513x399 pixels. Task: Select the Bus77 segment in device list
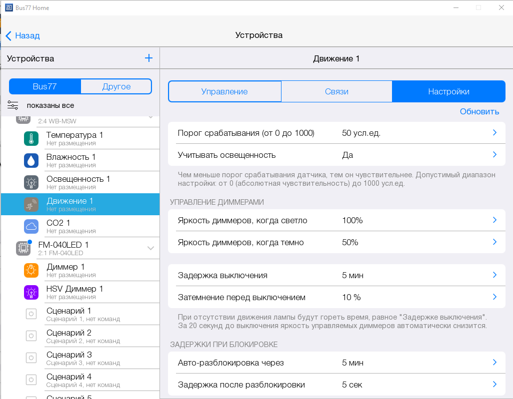pos(45,86)
